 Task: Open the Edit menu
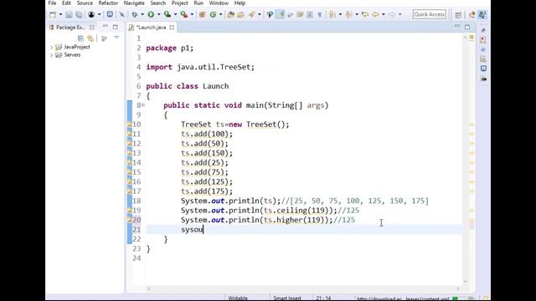click(66, 3)
